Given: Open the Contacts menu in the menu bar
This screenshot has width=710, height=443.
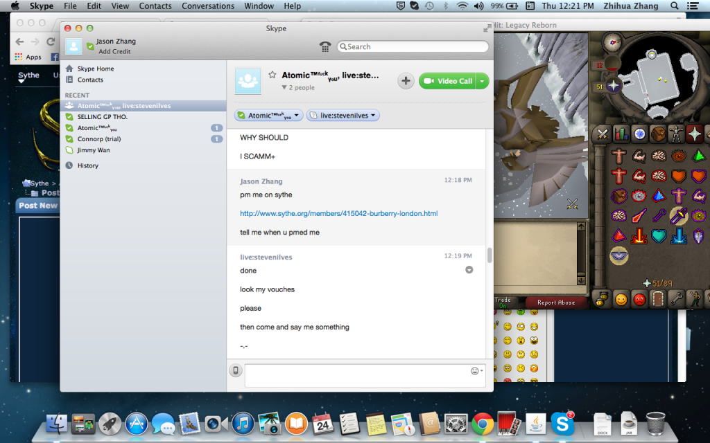Looking at the screenshot, I should (x=155, y=6).
